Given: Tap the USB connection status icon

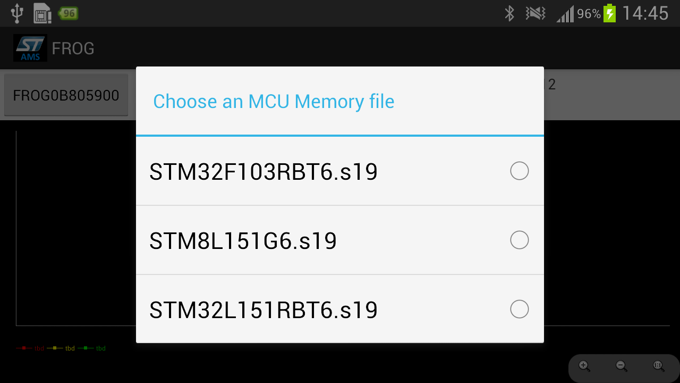Looking at the screenshot, I should click(x=17, y=13).
